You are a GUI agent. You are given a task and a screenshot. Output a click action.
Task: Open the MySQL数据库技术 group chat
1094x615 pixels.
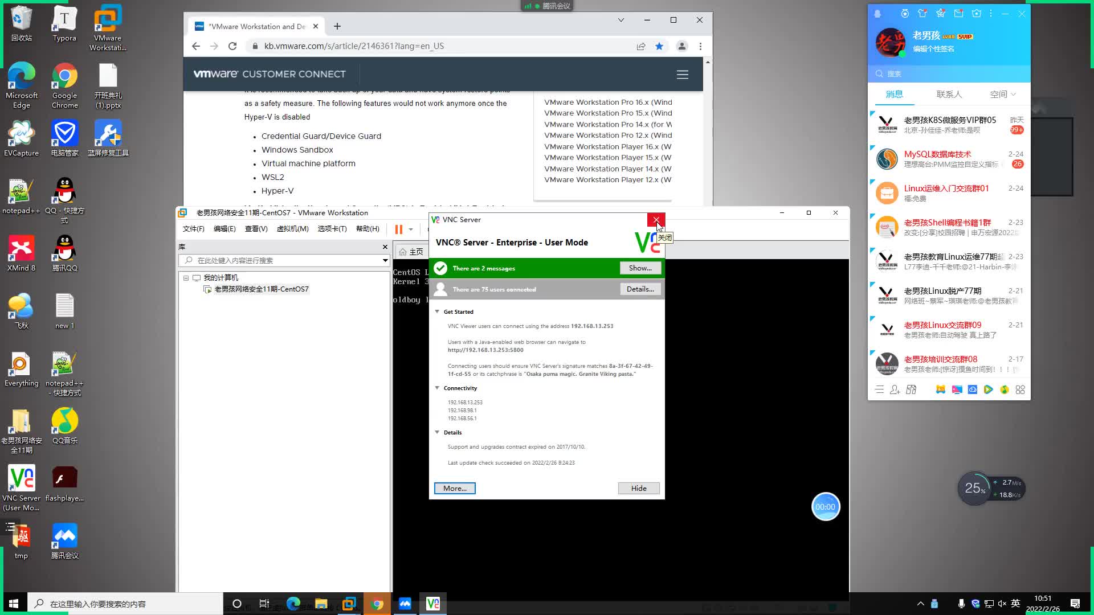tap(949, 159)
